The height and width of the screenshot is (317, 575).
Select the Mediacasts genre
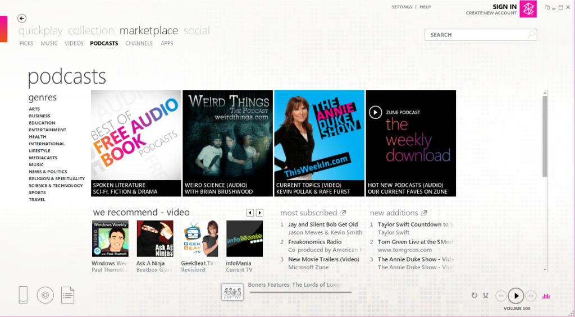click(x=43, y=158)
